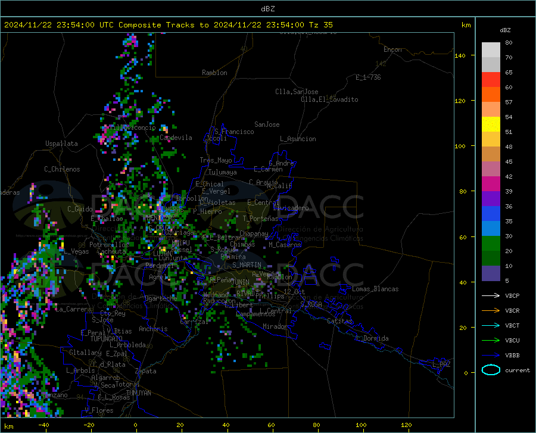Click the L_Dormida map label
This screenshot has width=536, height=433.
[372, 338]
